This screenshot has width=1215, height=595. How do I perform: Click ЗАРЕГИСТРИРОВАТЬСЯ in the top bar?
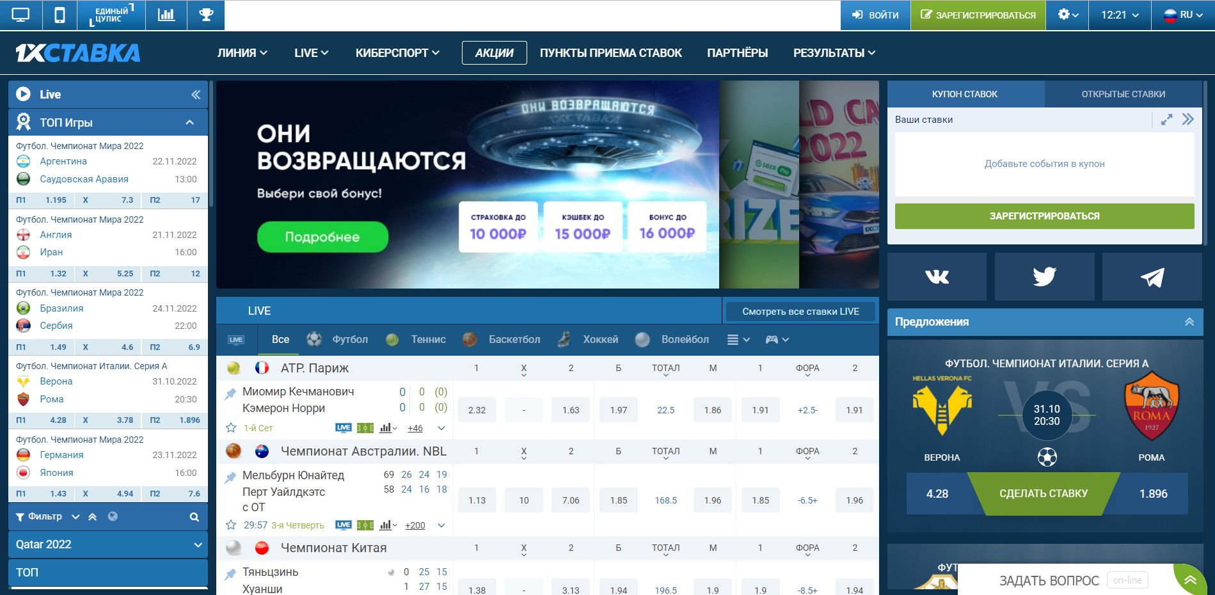point(978,15)
